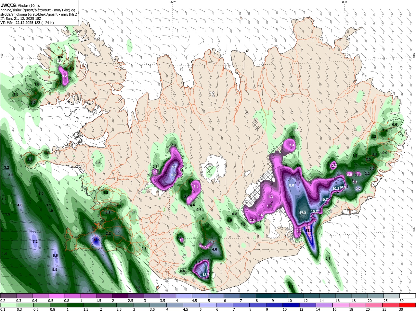This screenshot has width=416, height=312.
Task: Select the 9.8 value above 12.7
Action: click(x=206, y=268)
